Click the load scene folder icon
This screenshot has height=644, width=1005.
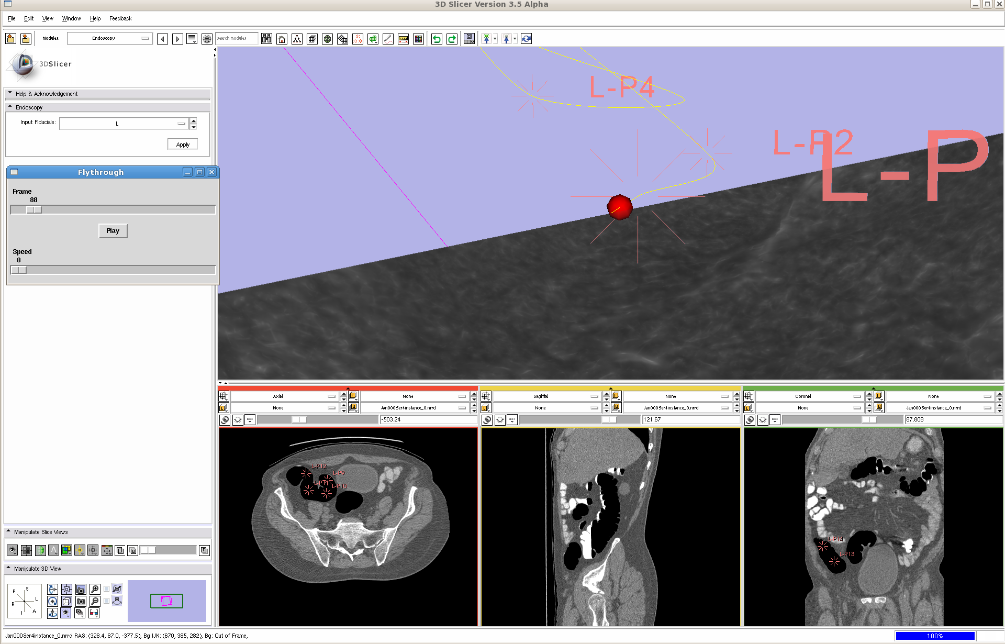(x=10, y=39)
